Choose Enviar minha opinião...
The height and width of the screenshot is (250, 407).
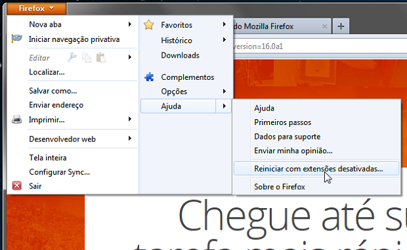click(x=293, y=151)
